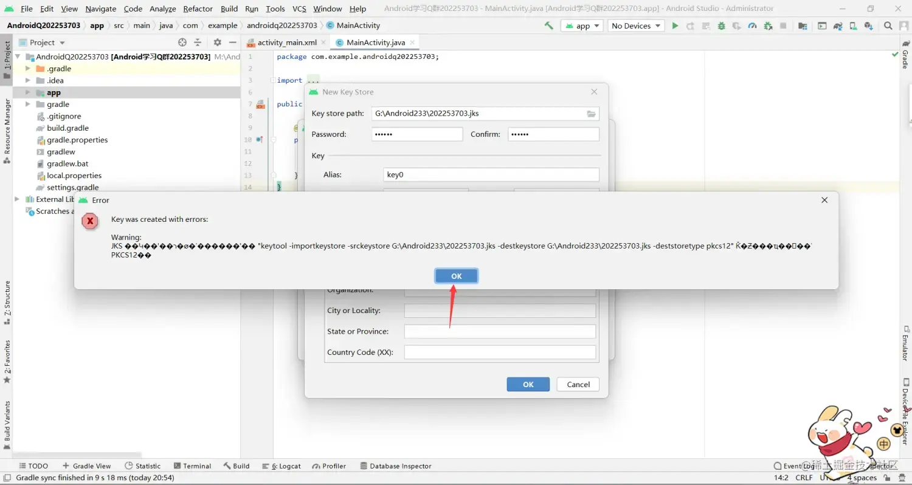This screenshot has height=485, width=912.
Task: Click the Alias field with key0
Action: pos(491,174)
